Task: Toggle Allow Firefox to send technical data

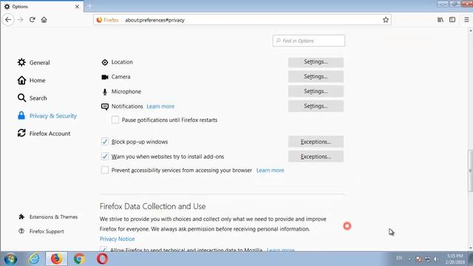Action: click(x=103, y=249)
